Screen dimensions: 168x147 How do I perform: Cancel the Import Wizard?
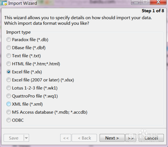[x=151, y=138]
